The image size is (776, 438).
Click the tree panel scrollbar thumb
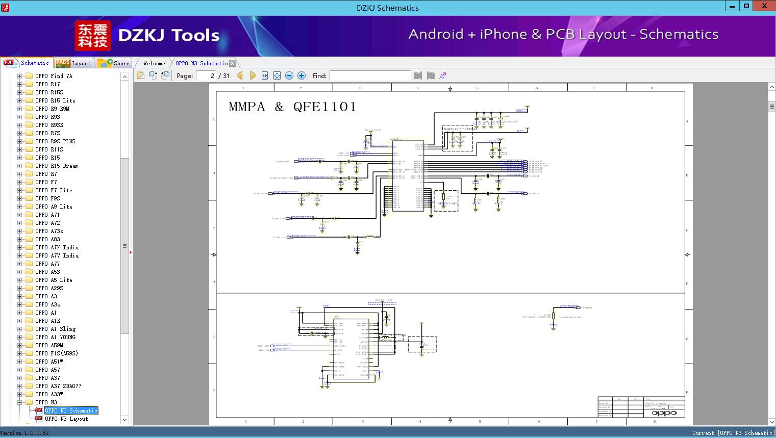point(124,246)
